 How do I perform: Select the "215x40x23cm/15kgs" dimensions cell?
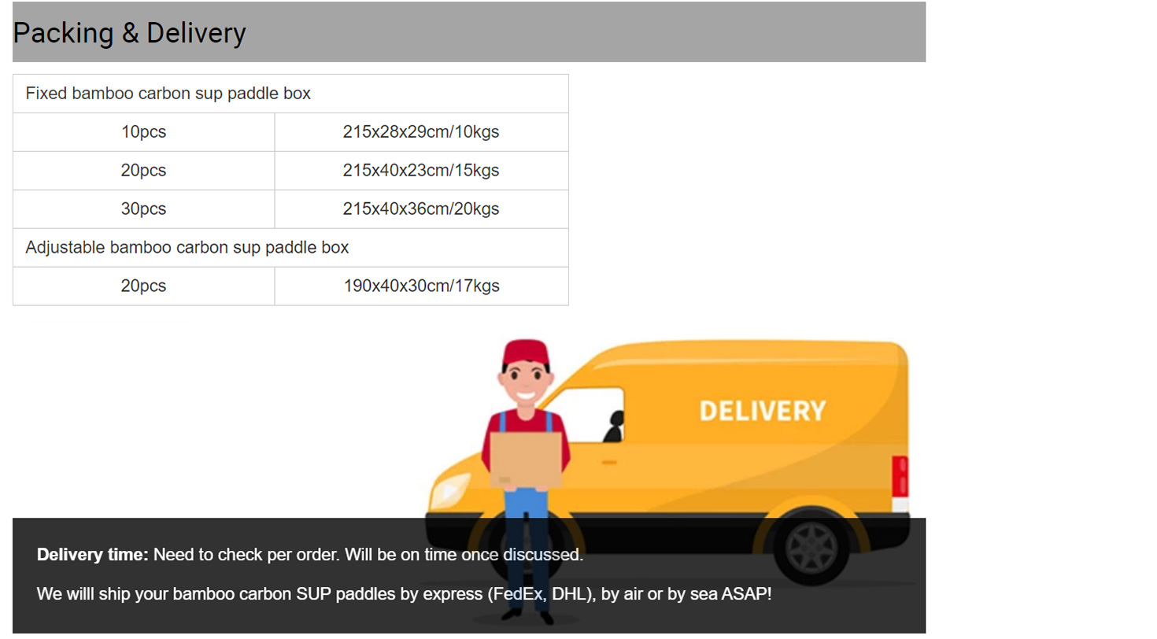click(x=420, y=171)
